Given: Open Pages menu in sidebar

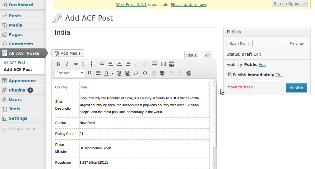Looking at the screenshot, I should click(16, 35).
